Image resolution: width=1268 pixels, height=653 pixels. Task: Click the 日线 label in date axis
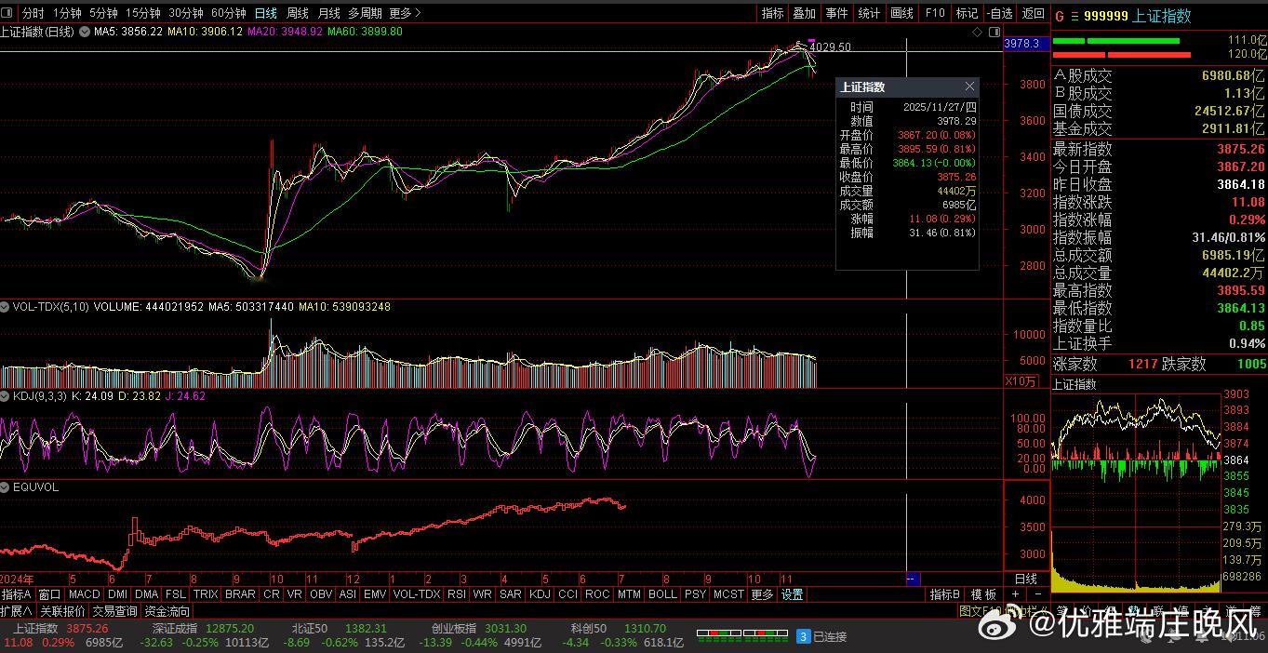(1024, 579)
